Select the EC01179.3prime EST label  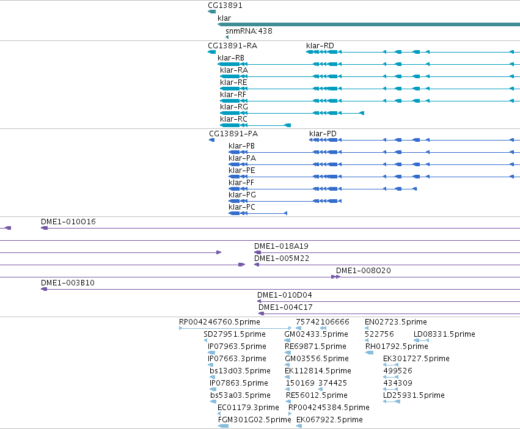[x=249, y=408]
